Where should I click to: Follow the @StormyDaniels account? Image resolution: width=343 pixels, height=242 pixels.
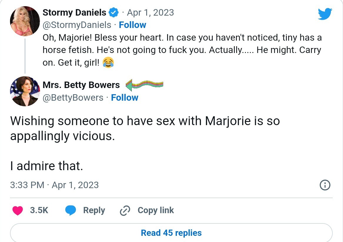(x=132, y=25)
